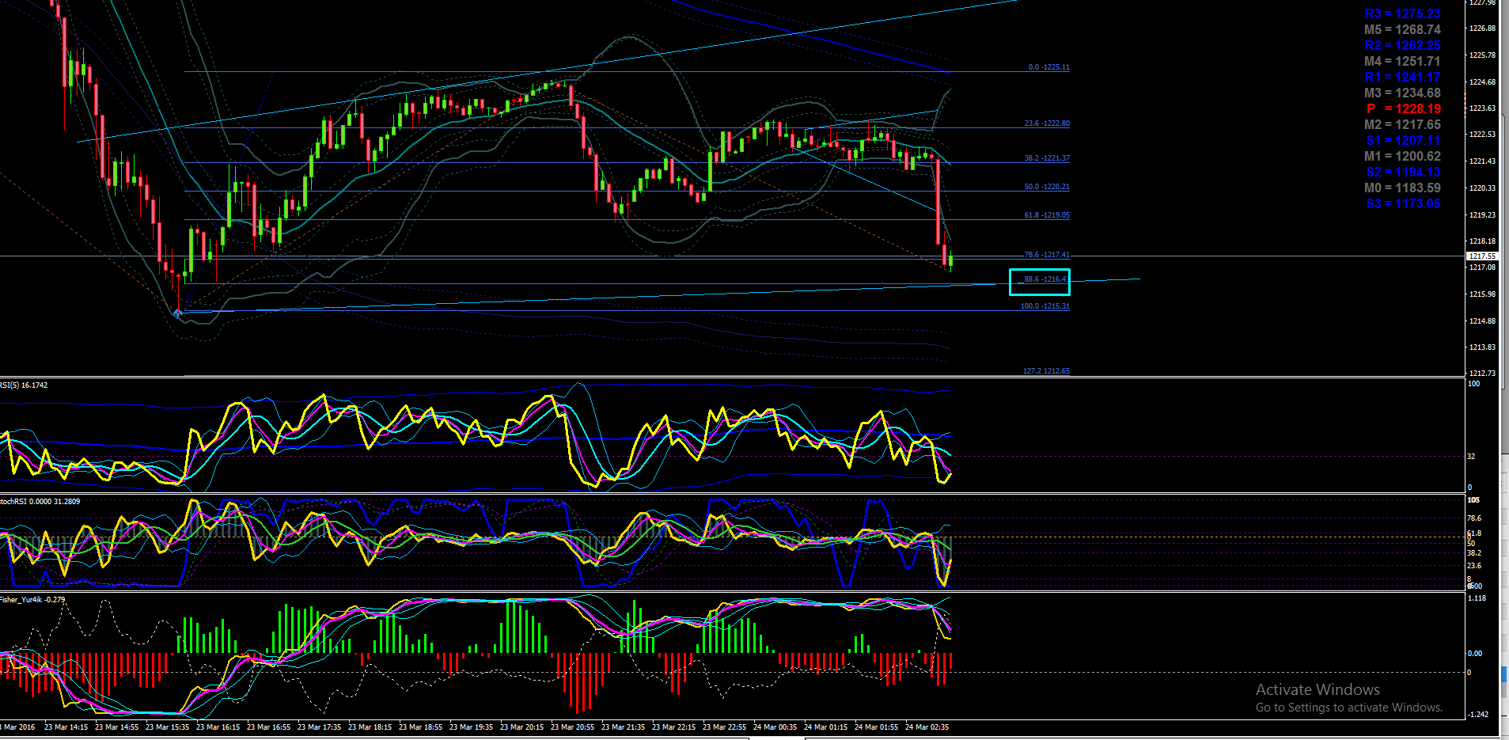
Task: Click the 32 level on the RSI scale
Action: [x=1471, y=457]
